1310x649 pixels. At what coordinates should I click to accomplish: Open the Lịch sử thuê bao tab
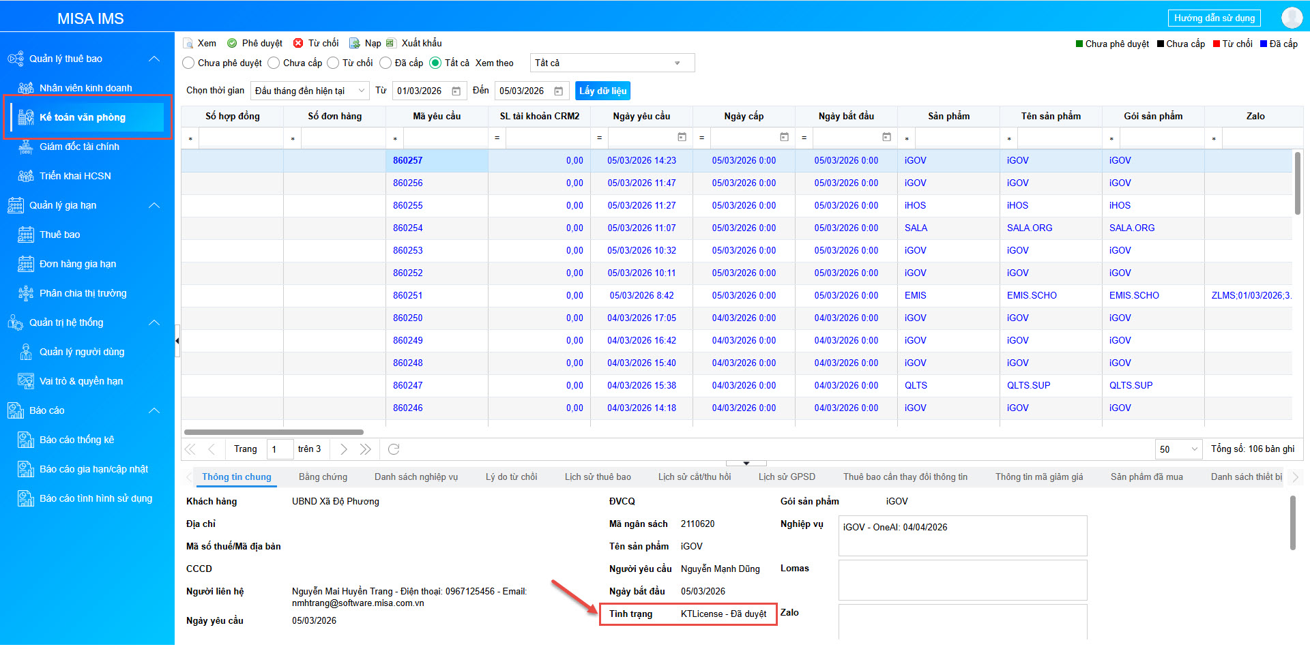597,477
